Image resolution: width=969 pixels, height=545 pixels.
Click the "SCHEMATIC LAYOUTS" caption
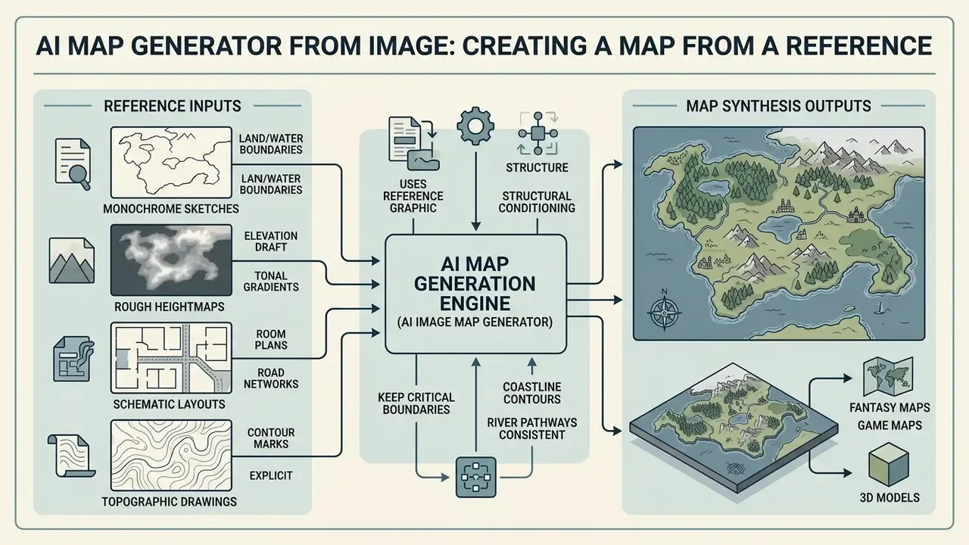coord(169,404)
